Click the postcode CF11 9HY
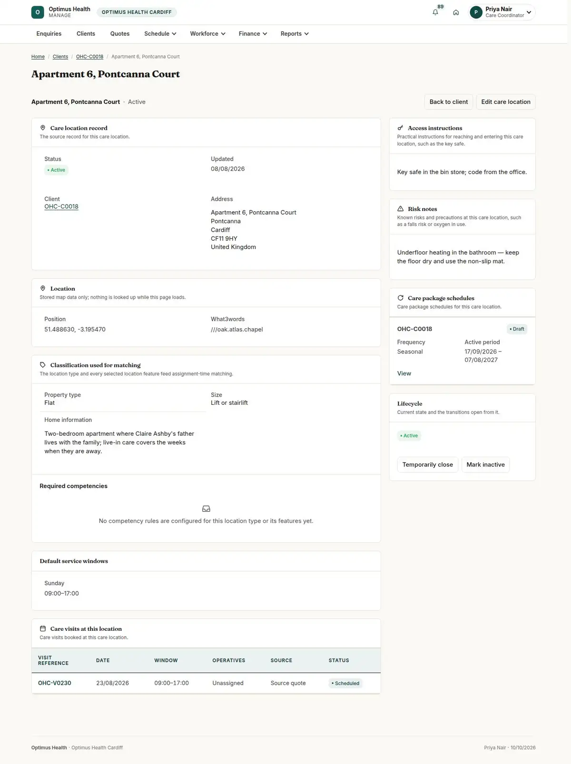 (x=224, y=238)
